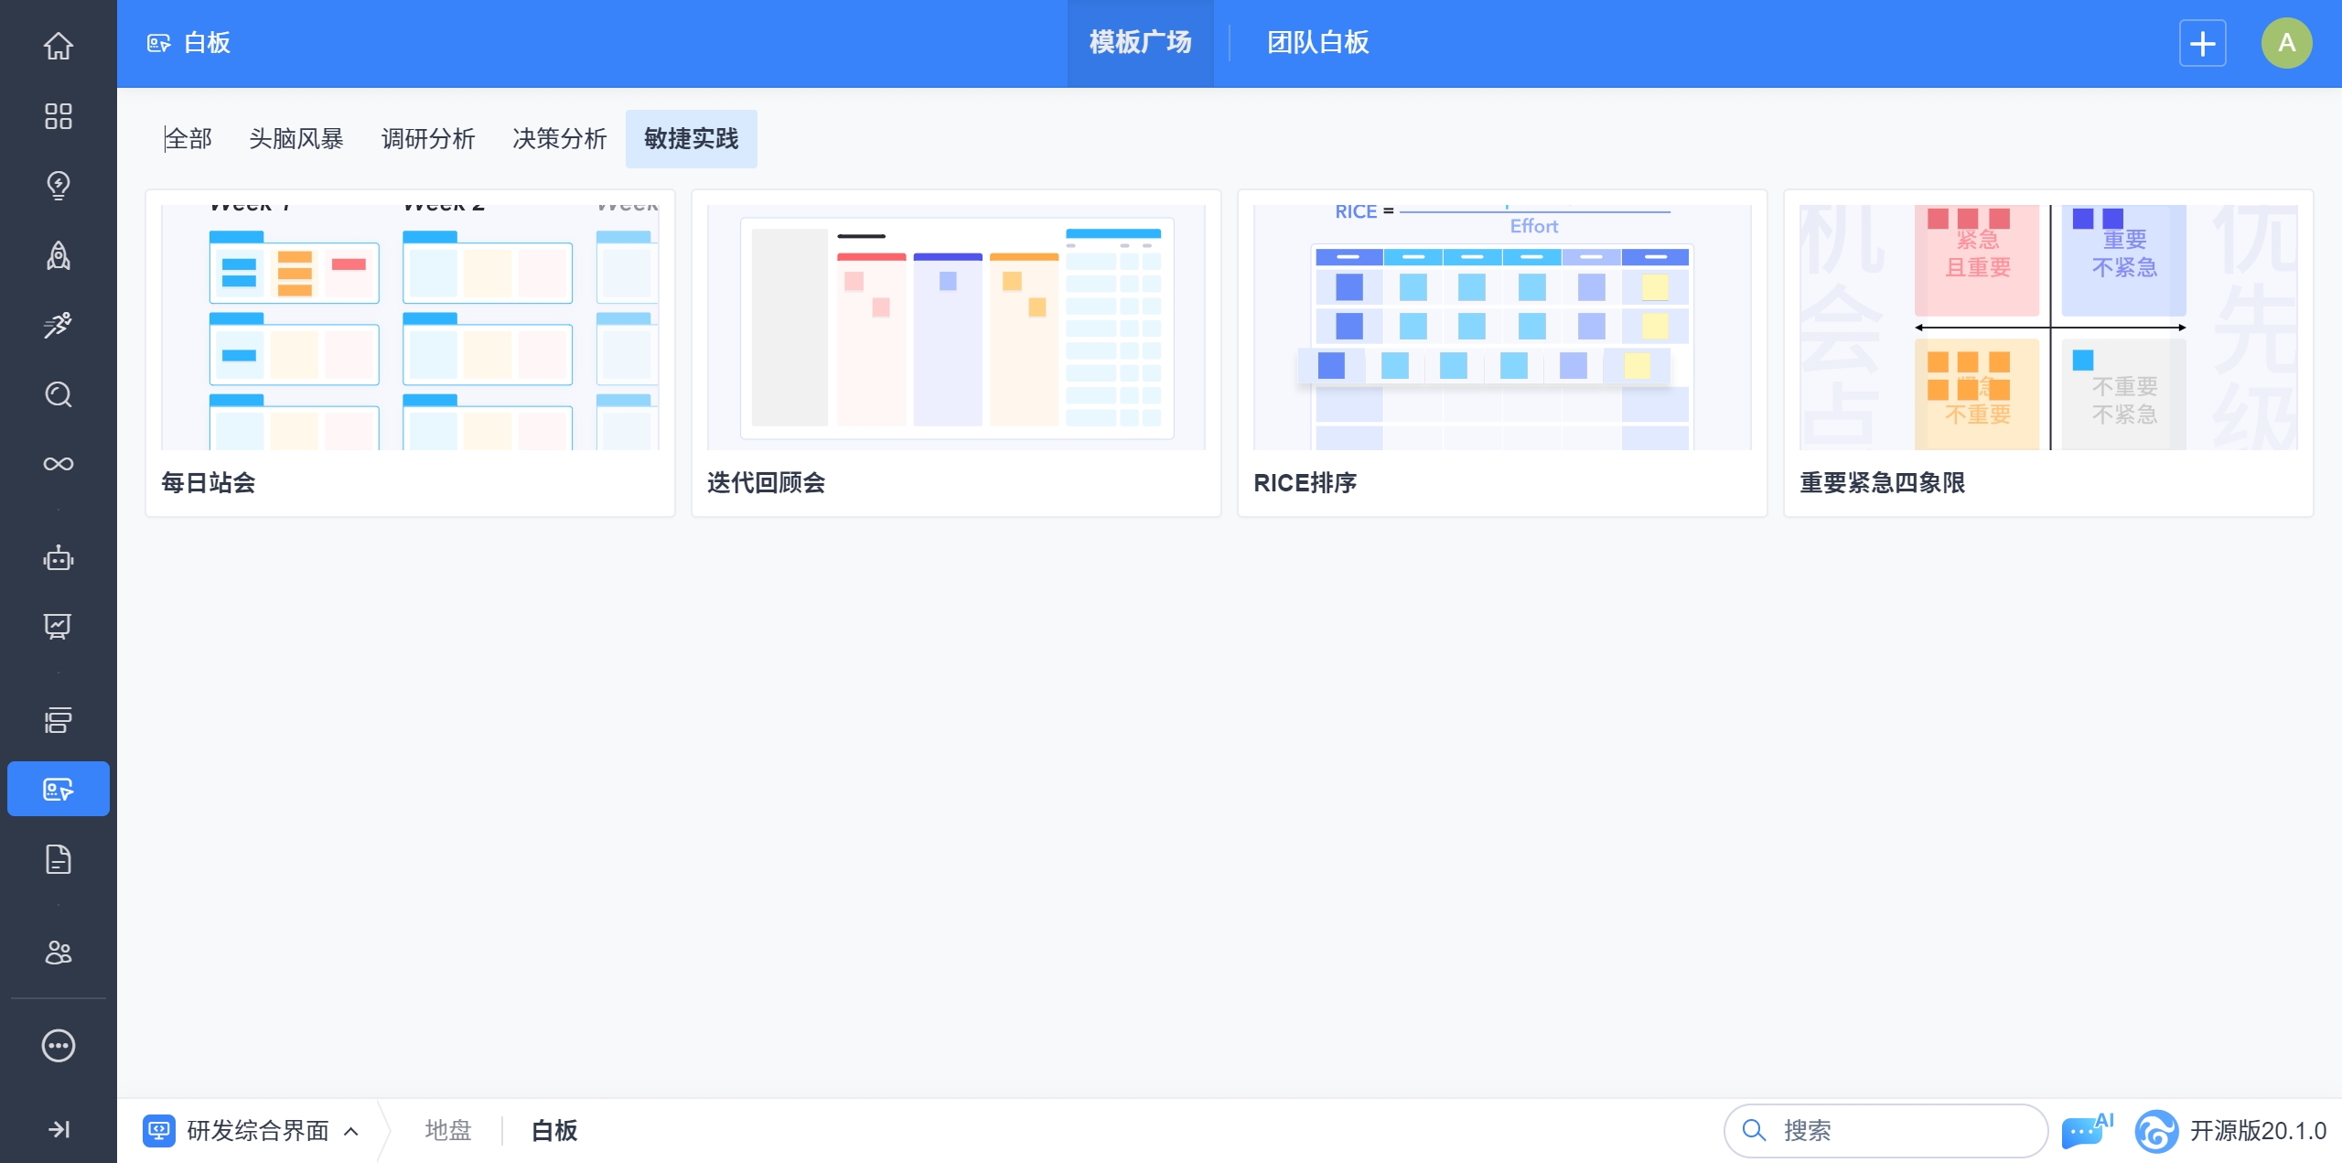Open the more options ellipsis menu
The width and height of the screenshot is (2342, 1163).
coord(59,1045)
